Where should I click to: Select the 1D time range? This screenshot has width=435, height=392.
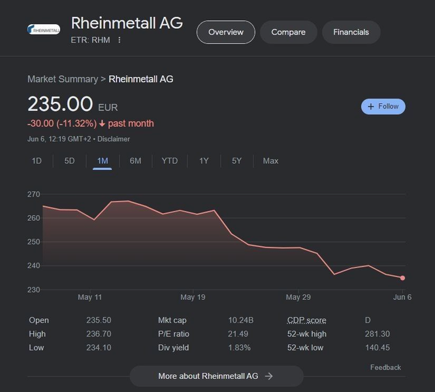[x=37, y=161]
